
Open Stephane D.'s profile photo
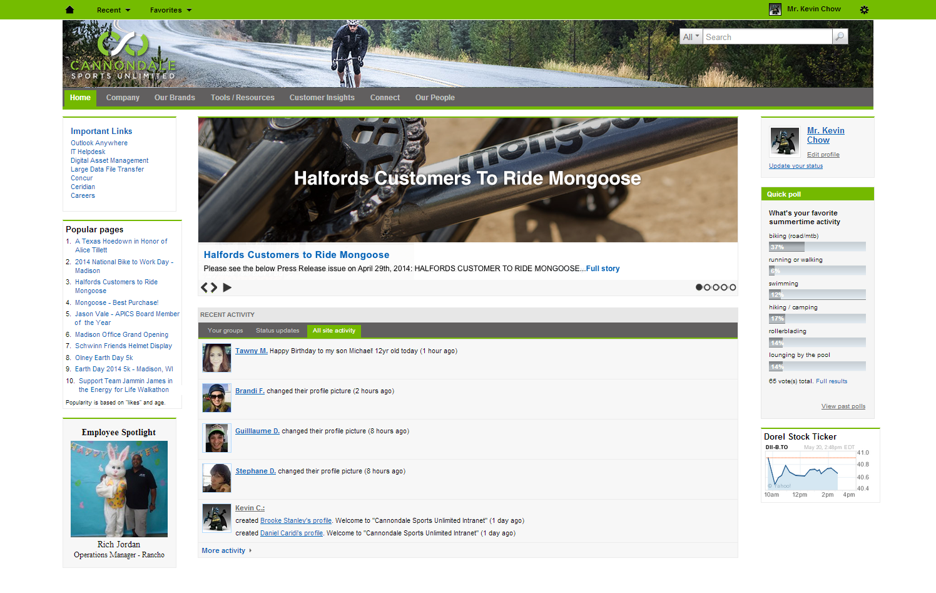point(216,478)
